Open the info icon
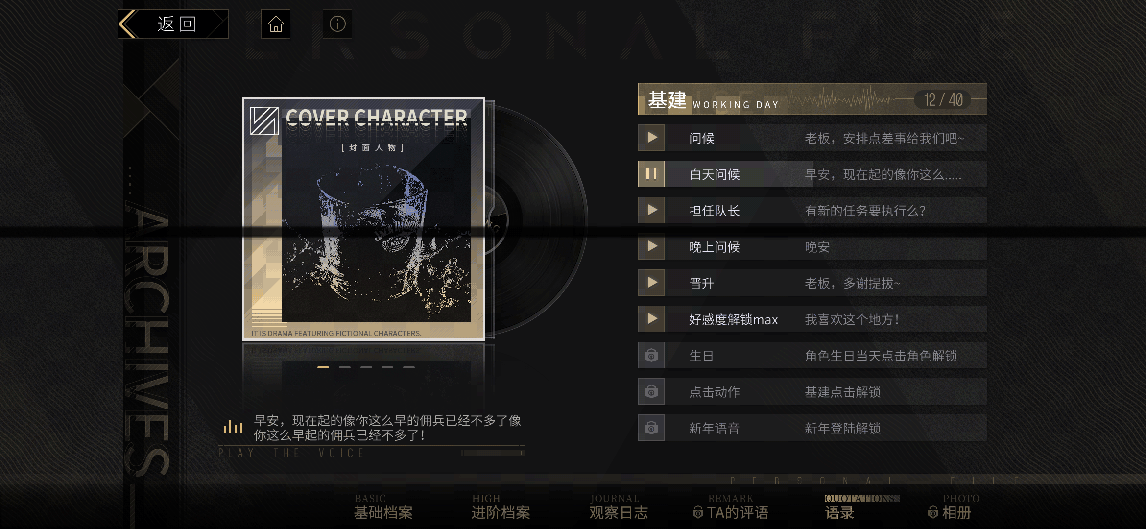This screenshot has height=529, width=1146. (337, 24)
